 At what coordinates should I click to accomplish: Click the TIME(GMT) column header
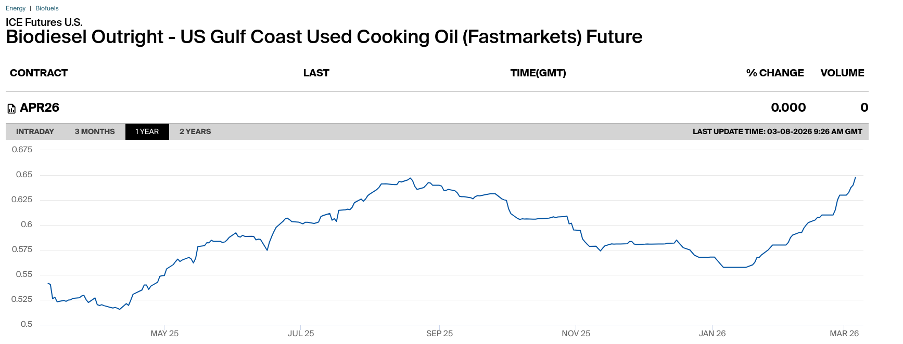tap(538, 73)
